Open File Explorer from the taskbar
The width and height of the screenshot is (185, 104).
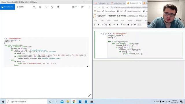tap(68, 101)
